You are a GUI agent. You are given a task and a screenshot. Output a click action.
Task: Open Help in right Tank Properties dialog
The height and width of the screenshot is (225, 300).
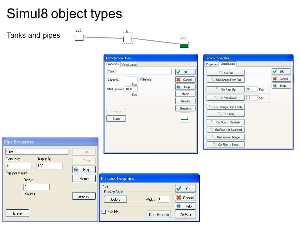(x=281, y=86)
